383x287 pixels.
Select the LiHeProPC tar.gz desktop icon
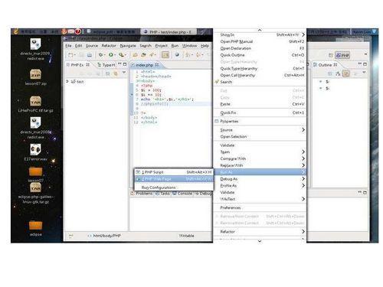click(x=35, y=104)
